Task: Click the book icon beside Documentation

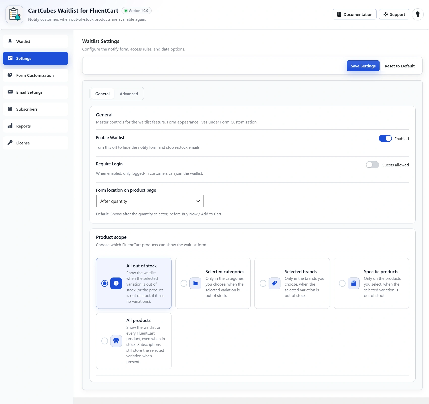Action: pos(339,14)
